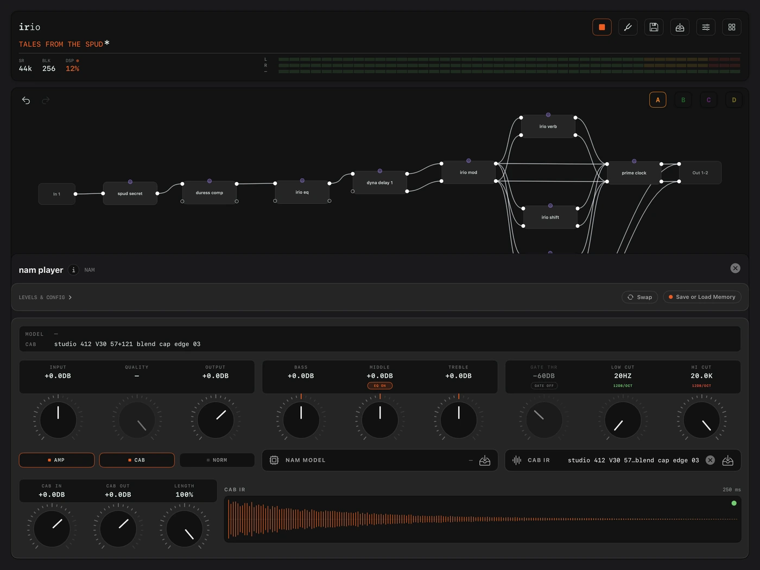Click the purple dot above prime clock
Viewport: 760px width, 570px height.
[x=634, y=161]
